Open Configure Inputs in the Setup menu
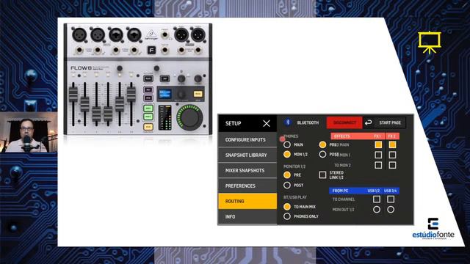 click(247, 140)
